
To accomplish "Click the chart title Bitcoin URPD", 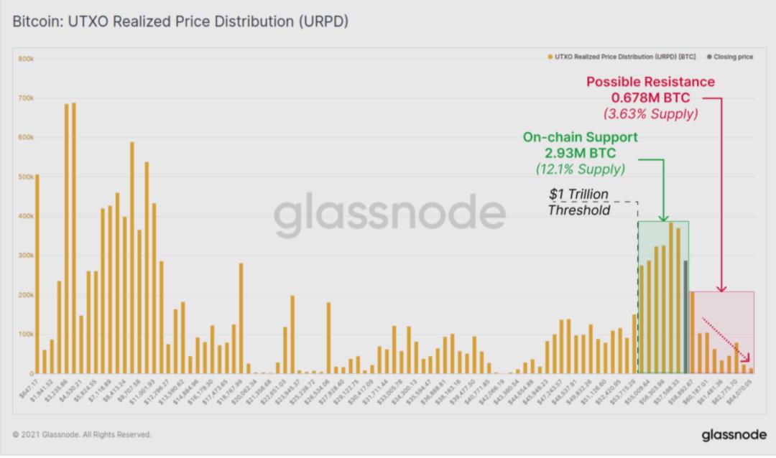I will 180,22.
